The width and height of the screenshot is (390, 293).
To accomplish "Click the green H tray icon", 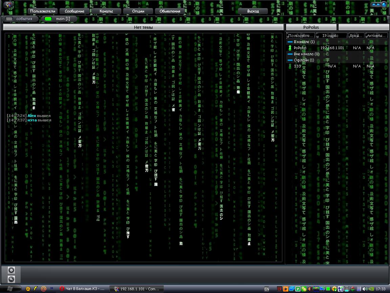I will [x=298, y=289].
